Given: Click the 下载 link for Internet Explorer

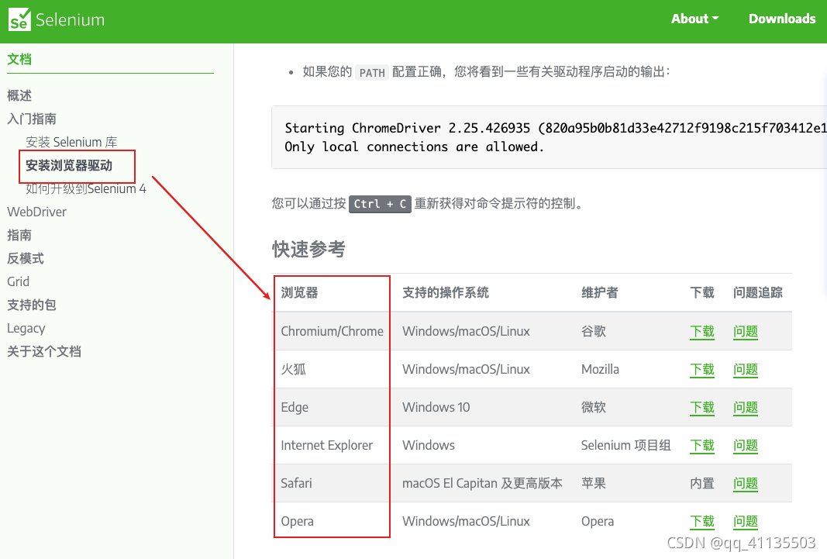Looking at the screenshot, I should tap(702, 445).
